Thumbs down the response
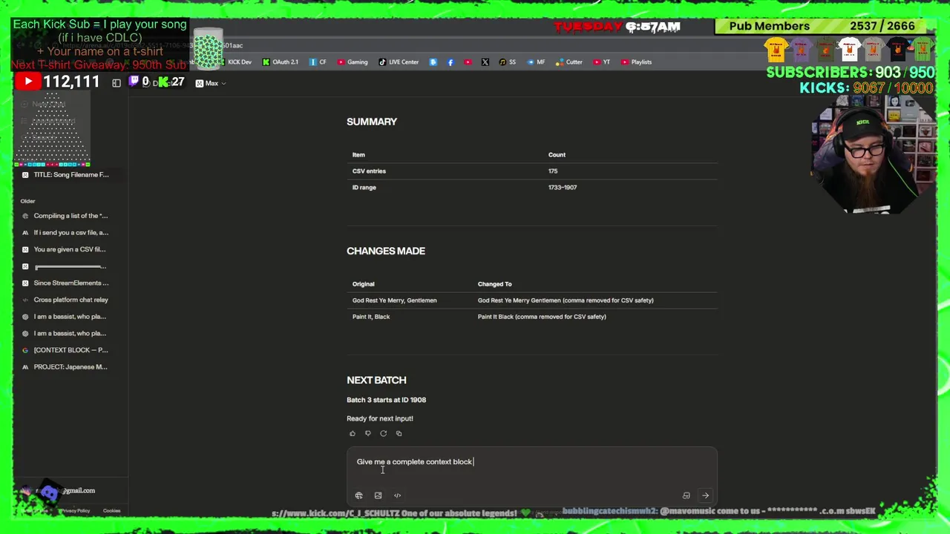 tap(367, 433)
